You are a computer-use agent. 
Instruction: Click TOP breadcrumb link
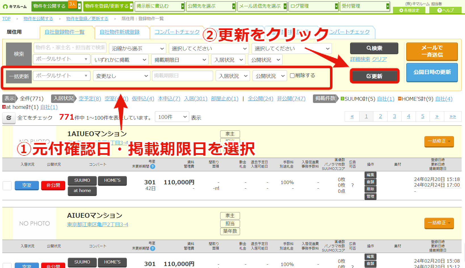pyautogui.click(x=6, y=19)
